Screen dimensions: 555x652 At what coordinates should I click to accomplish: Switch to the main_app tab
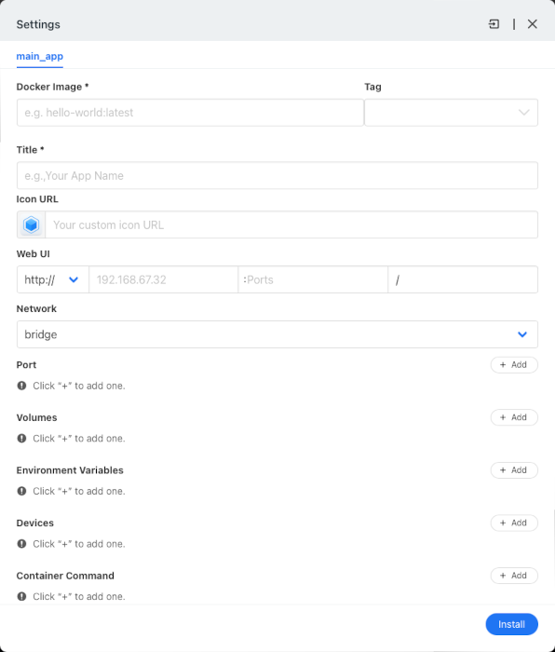[39, 56]
